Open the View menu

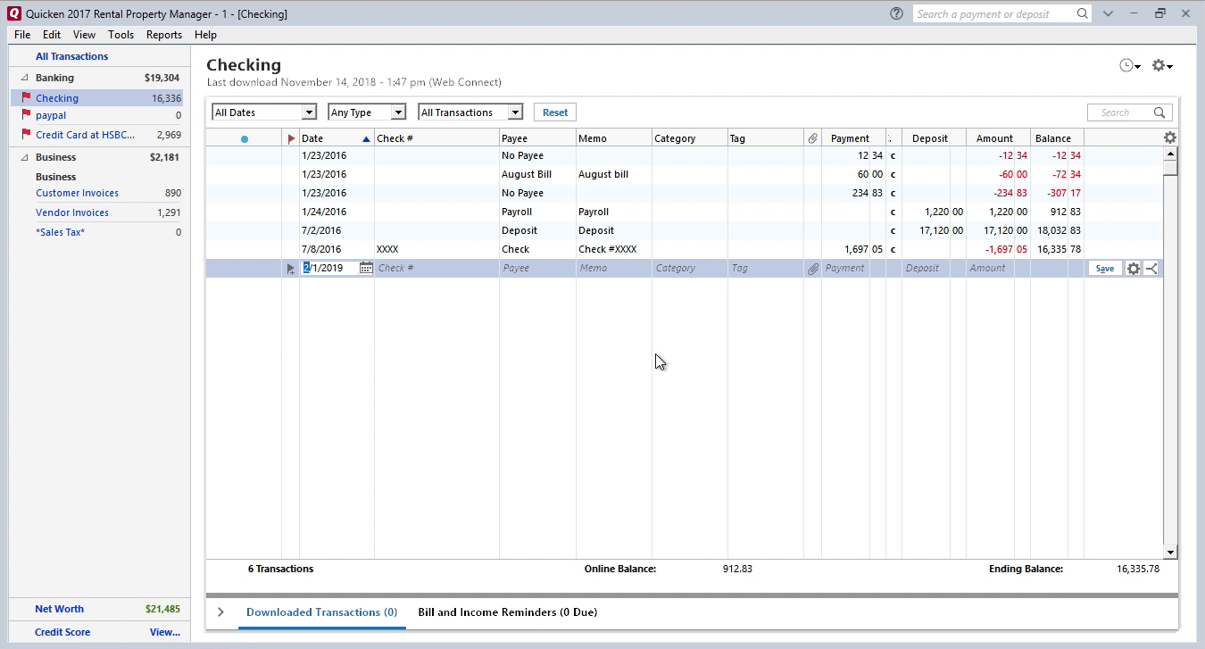pos(84,35)
